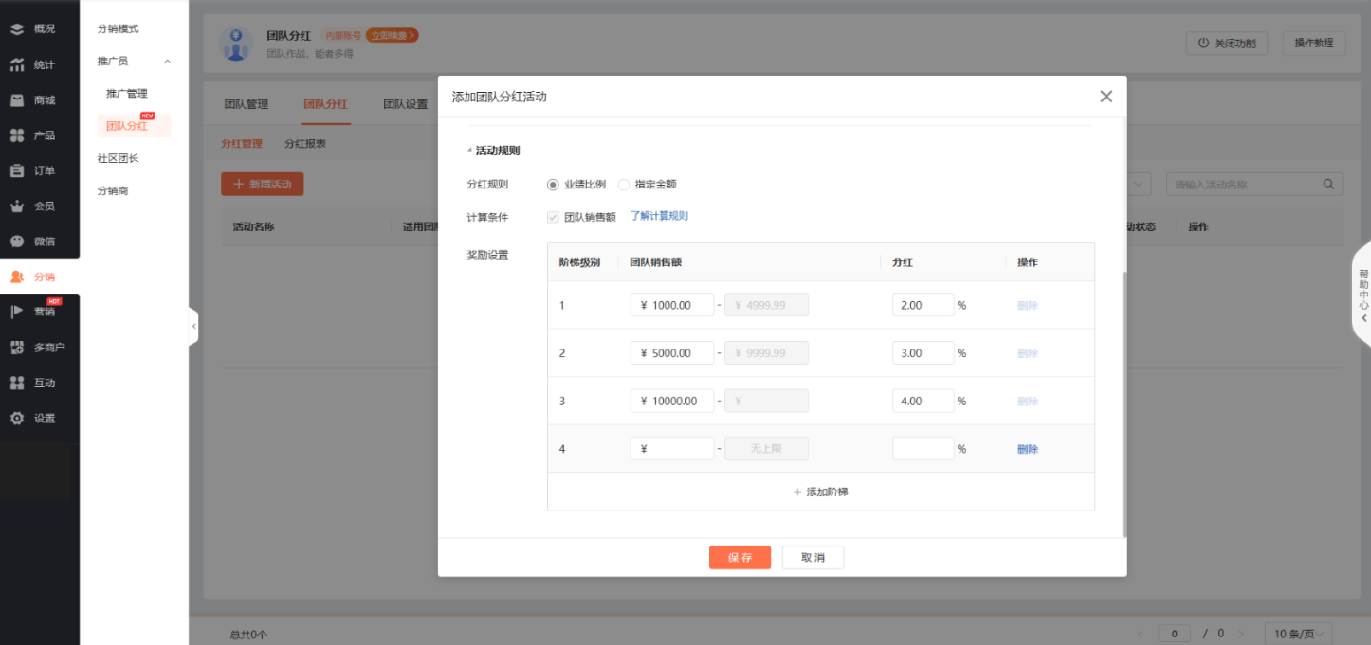Open 团队分红 sidebar menu item
1371x645 pixels.
pyautogui.click(x=134, y=126)
